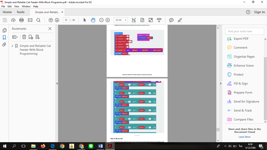
Task: Click the page number input field
Action: [66, 20]
